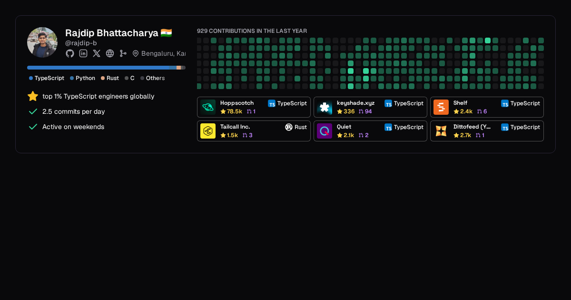Click the Quiet project logo
Image resolution: width=571 pixels, height=300 pixels.
pos(325,131)
